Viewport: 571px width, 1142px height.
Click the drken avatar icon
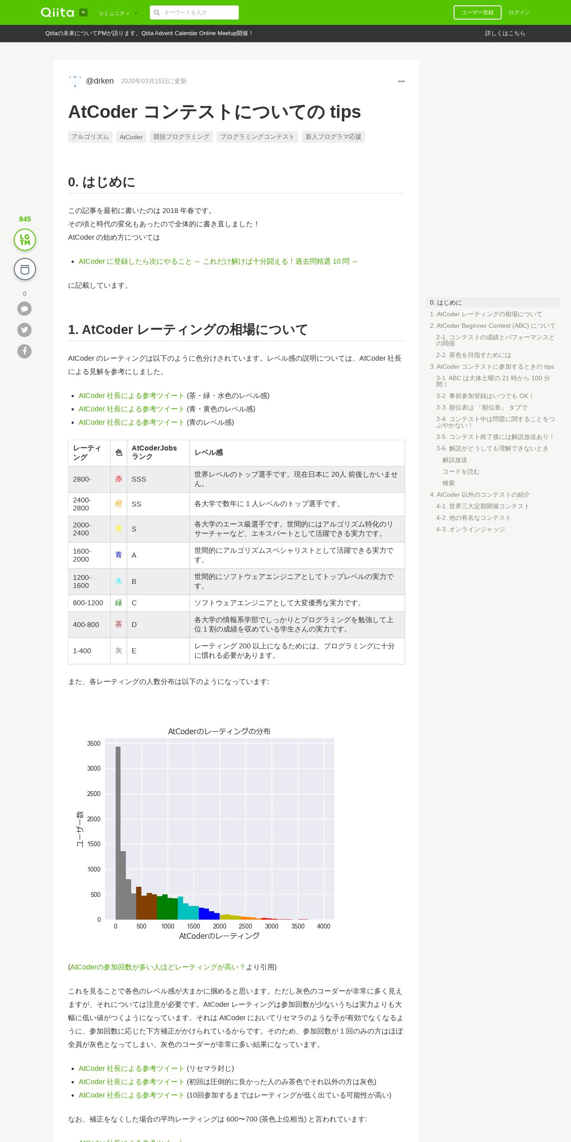coord(75,81)
